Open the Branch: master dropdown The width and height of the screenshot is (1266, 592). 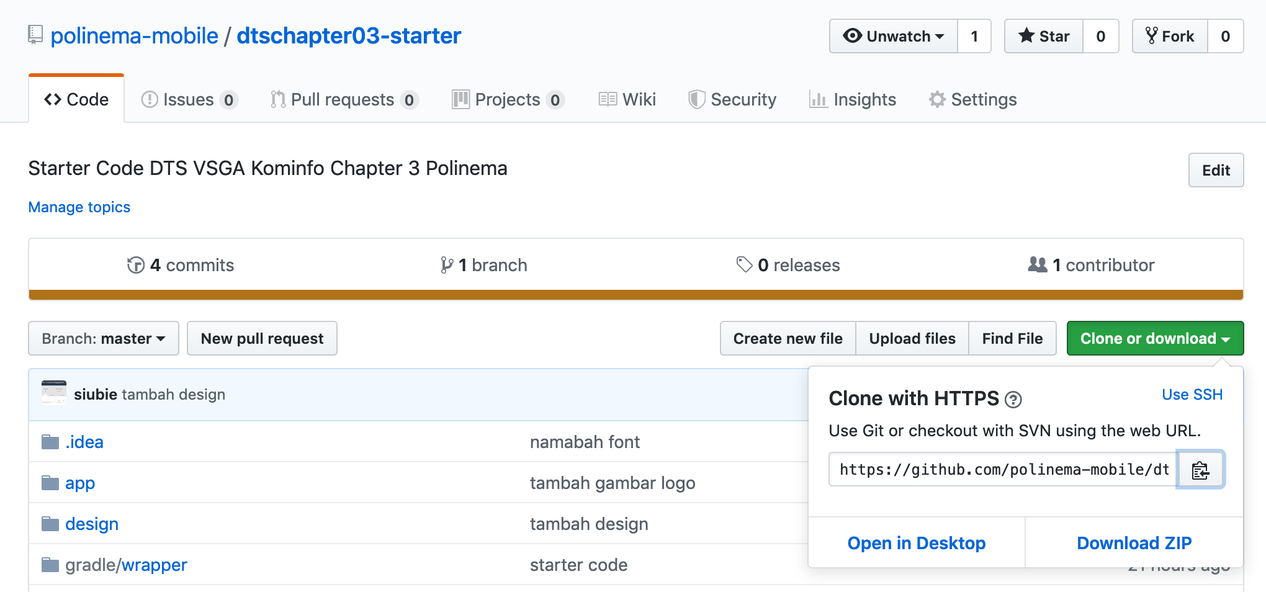[104, 338]
